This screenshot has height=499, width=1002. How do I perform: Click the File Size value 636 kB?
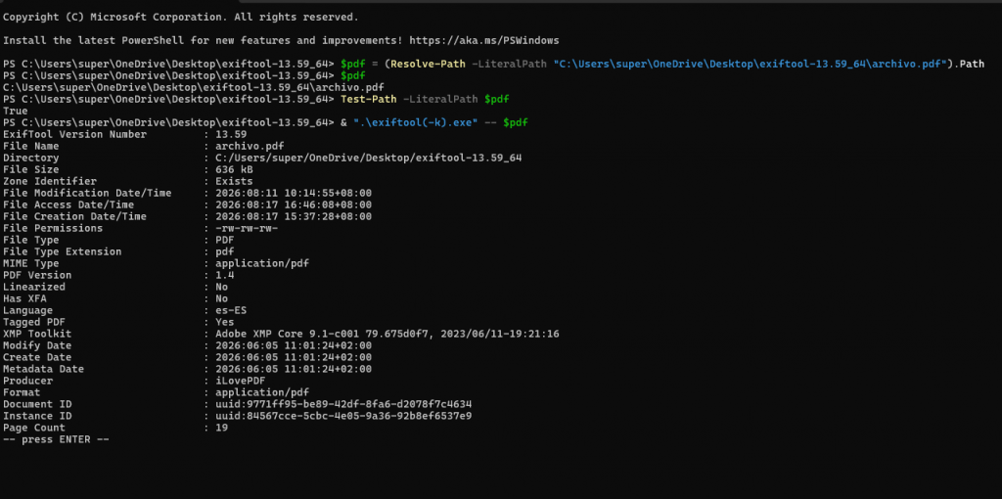click(x=234, y=170)
